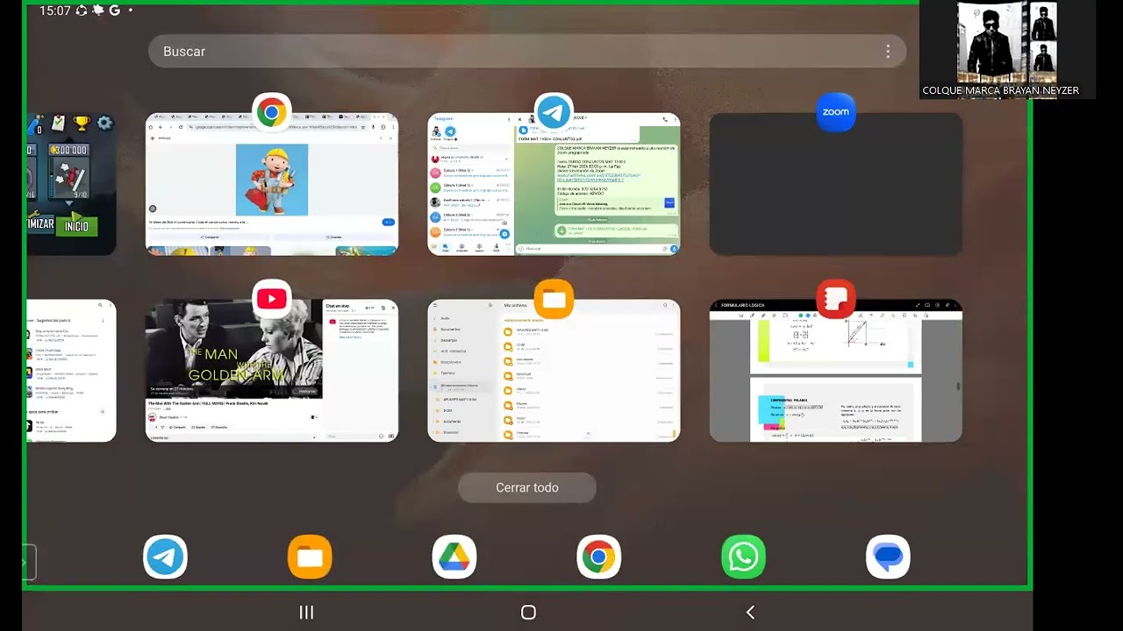This screenshot has height=631, width=1123.
Task: Select Colque Marca Brayan Neyzer video tile
Action: [1007, 49]
